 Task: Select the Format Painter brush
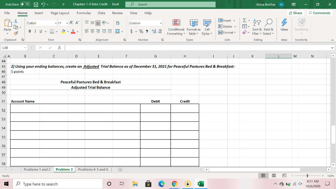coord(16,33)
